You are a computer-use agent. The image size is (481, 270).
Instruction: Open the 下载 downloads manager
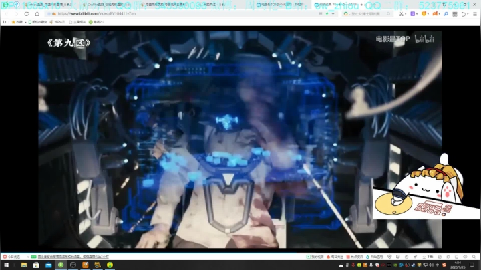(x=428, y=257)
